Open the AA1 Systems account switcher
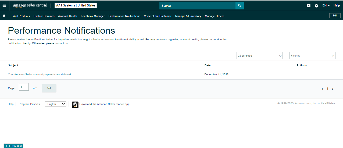Screen dimensions: 343x148 pyautogui.click(x=76, y=5)
